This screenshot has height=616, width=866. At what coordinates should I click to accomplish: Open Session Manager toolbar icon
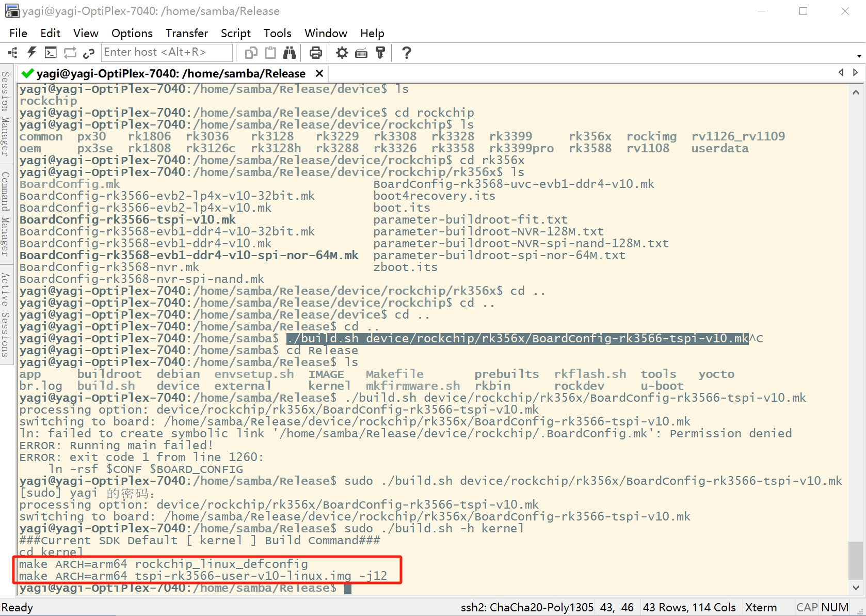coord(13,53)
